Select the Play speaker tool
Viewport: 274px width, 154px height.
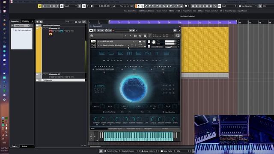click(178, 6)
